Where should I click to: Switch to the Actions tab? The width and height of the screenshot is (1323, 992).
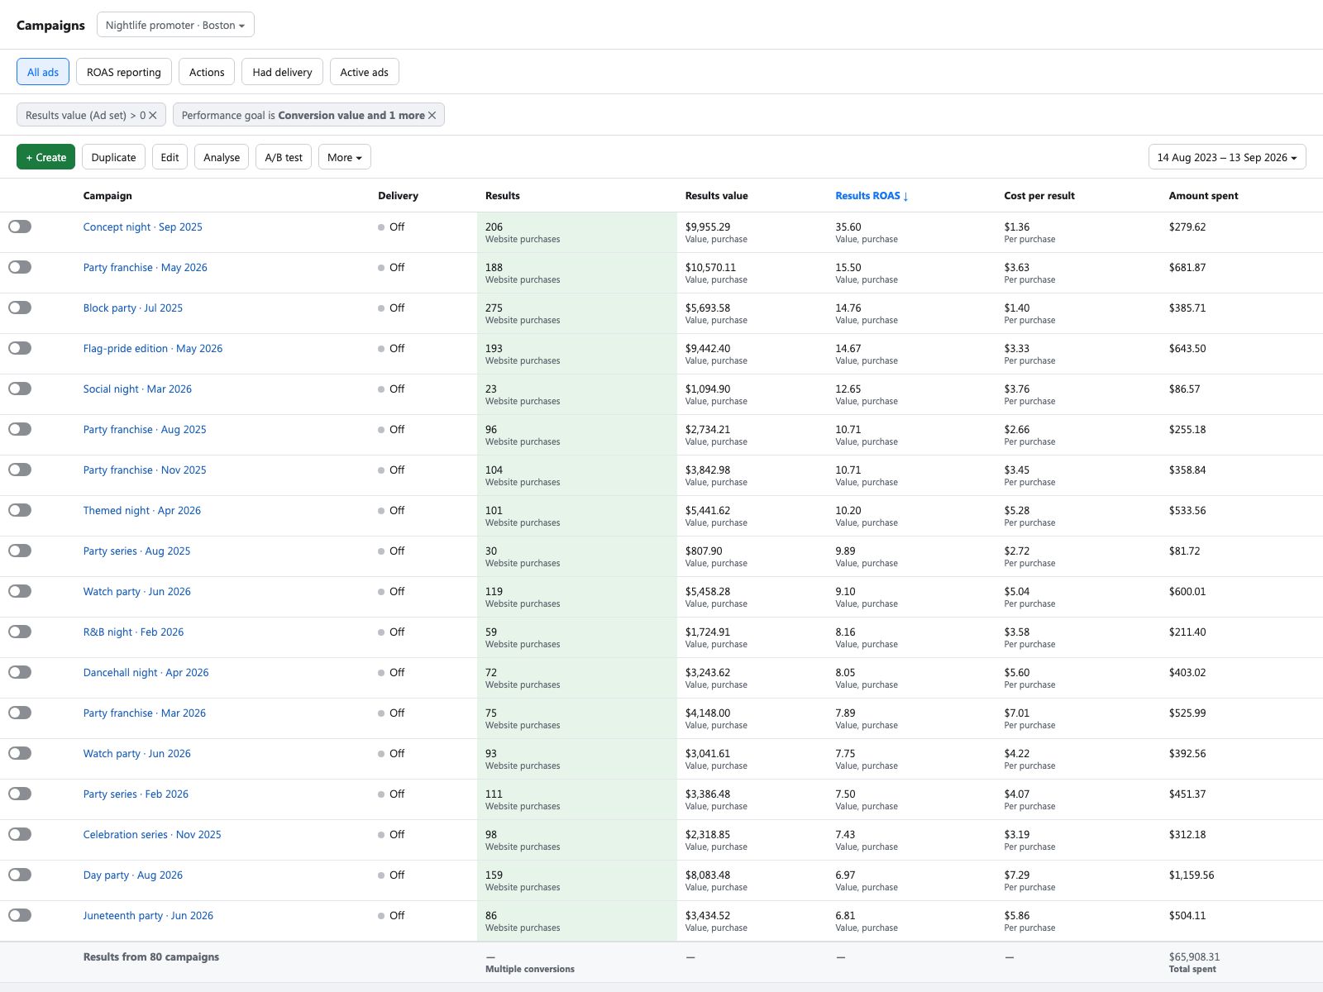[207, 72]
